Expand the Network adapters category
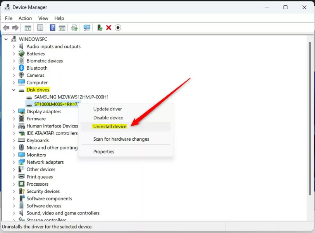 (14, 162)
